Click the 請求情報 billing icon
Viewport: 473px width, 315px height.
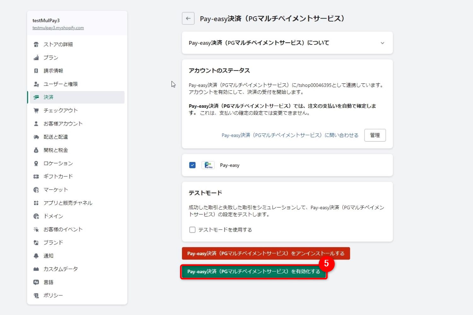36,71
